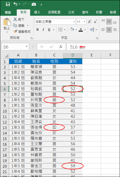Image resolution: width=120 pixels, height=177 pixels.
Task: Toggle align text left
Action: 103,30
